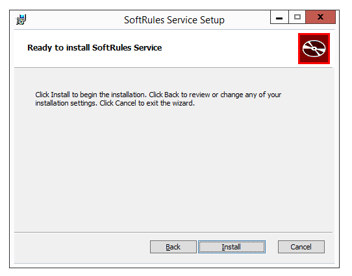The height and width of the screenshot is (276, 352).
Task: Click the word "Setup" in the window title
Action: (x=212, y=20)
